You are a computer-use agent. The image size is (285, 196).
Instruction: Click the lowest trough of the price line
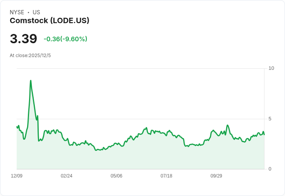click(96, 150)
